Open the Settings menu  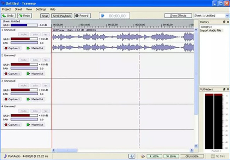pyautogui.click(x=41, y=9)
